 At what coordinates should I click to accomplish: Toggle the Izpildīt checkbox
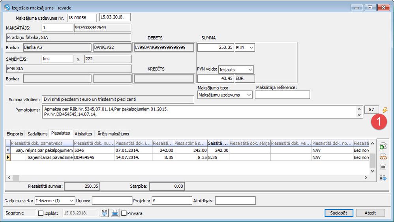click(x=41, y=213)
